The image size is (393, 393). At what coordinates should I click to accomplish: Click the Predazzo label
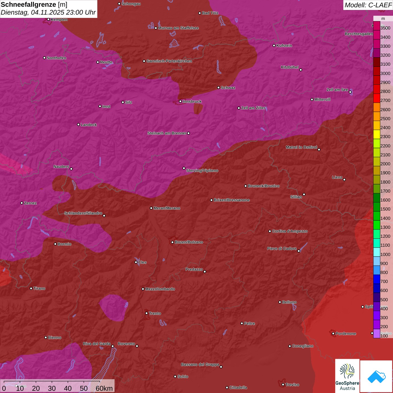[194, 269]
